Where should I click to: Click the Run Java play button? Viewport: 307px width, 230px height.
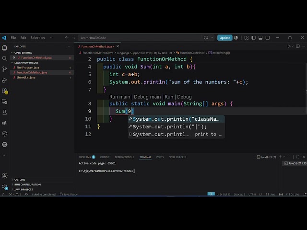point(289,46)
